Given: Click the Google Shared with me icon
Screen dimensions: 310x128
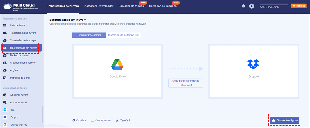Looking at the screenshot, I should pyautogui.click(x=5, y=125).
